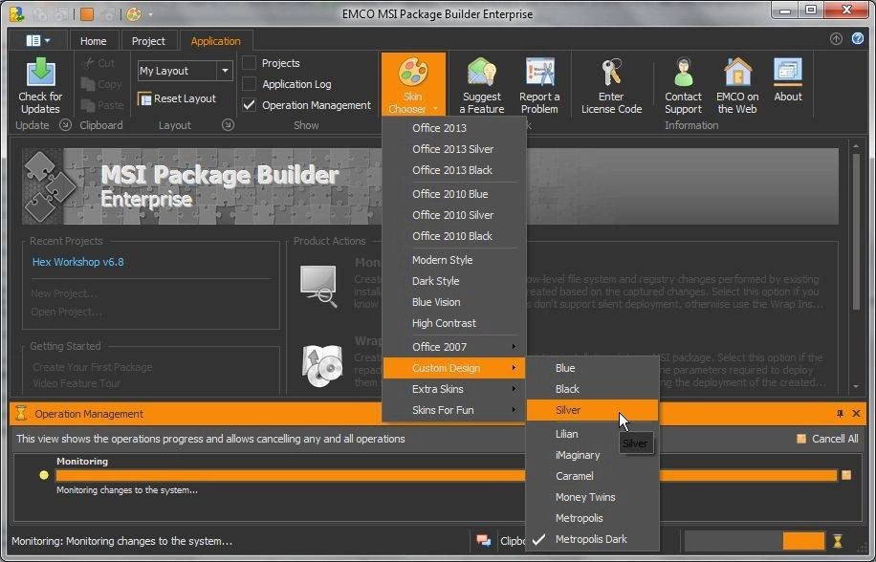Stop the Monitoring operation with the square icon
The width and height of the screenshot is (876, 562).
[846, 475]
